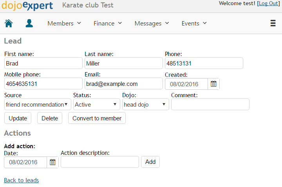Expand the Source dropdown
282x187 pixels.
tap(38, 104)
